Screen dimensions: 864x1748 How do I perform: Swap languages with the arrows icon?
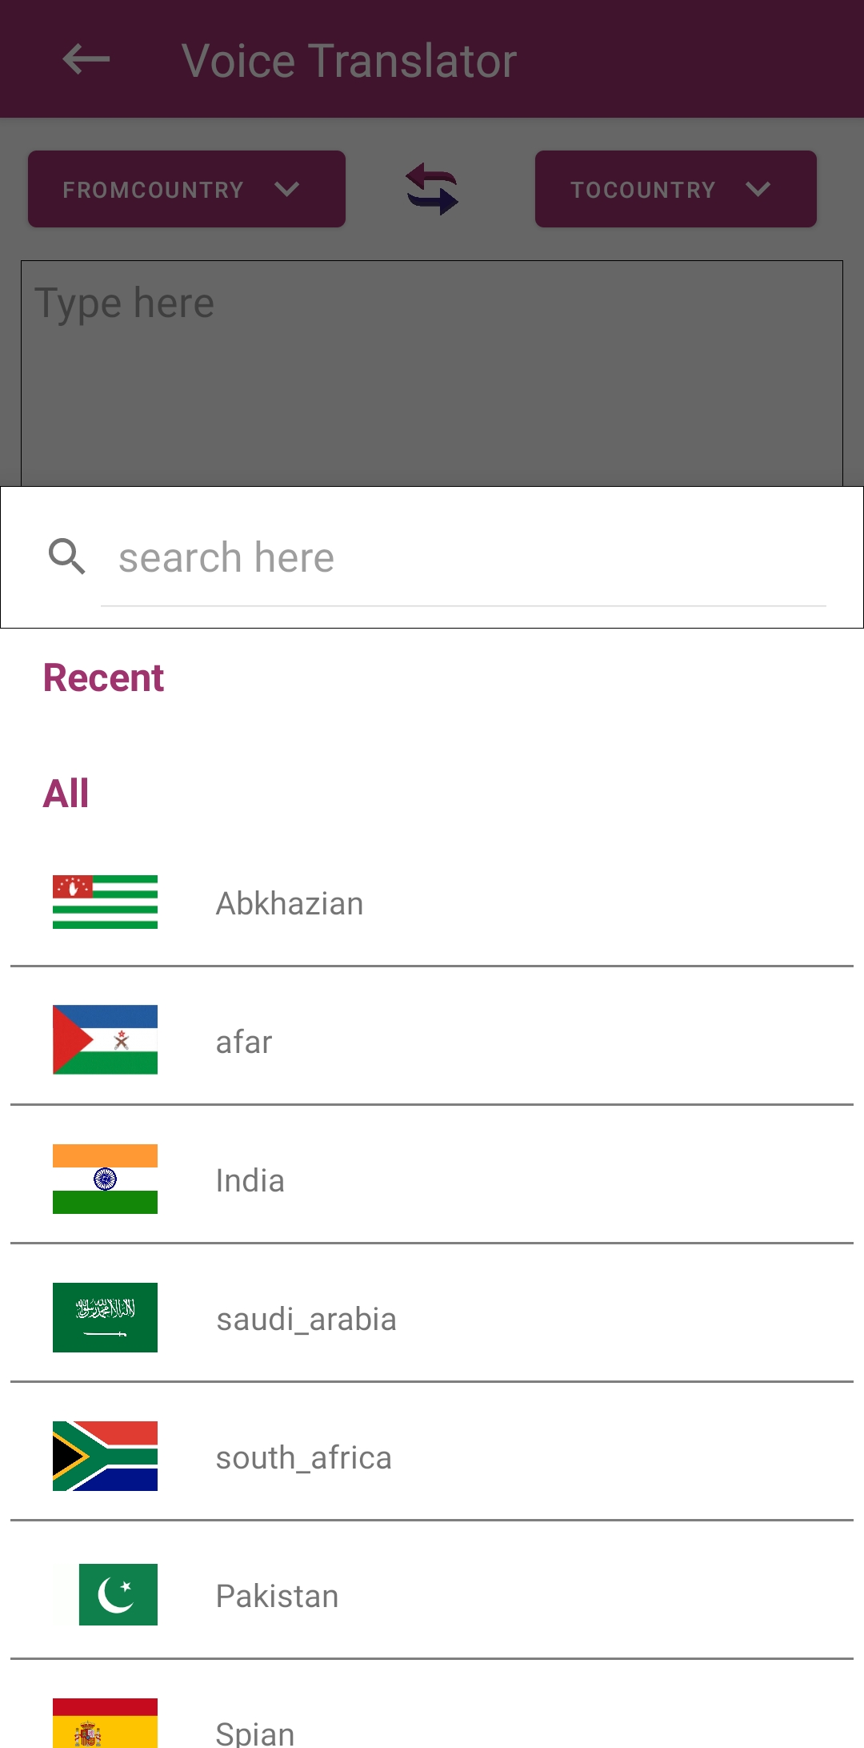coord(432,189)
